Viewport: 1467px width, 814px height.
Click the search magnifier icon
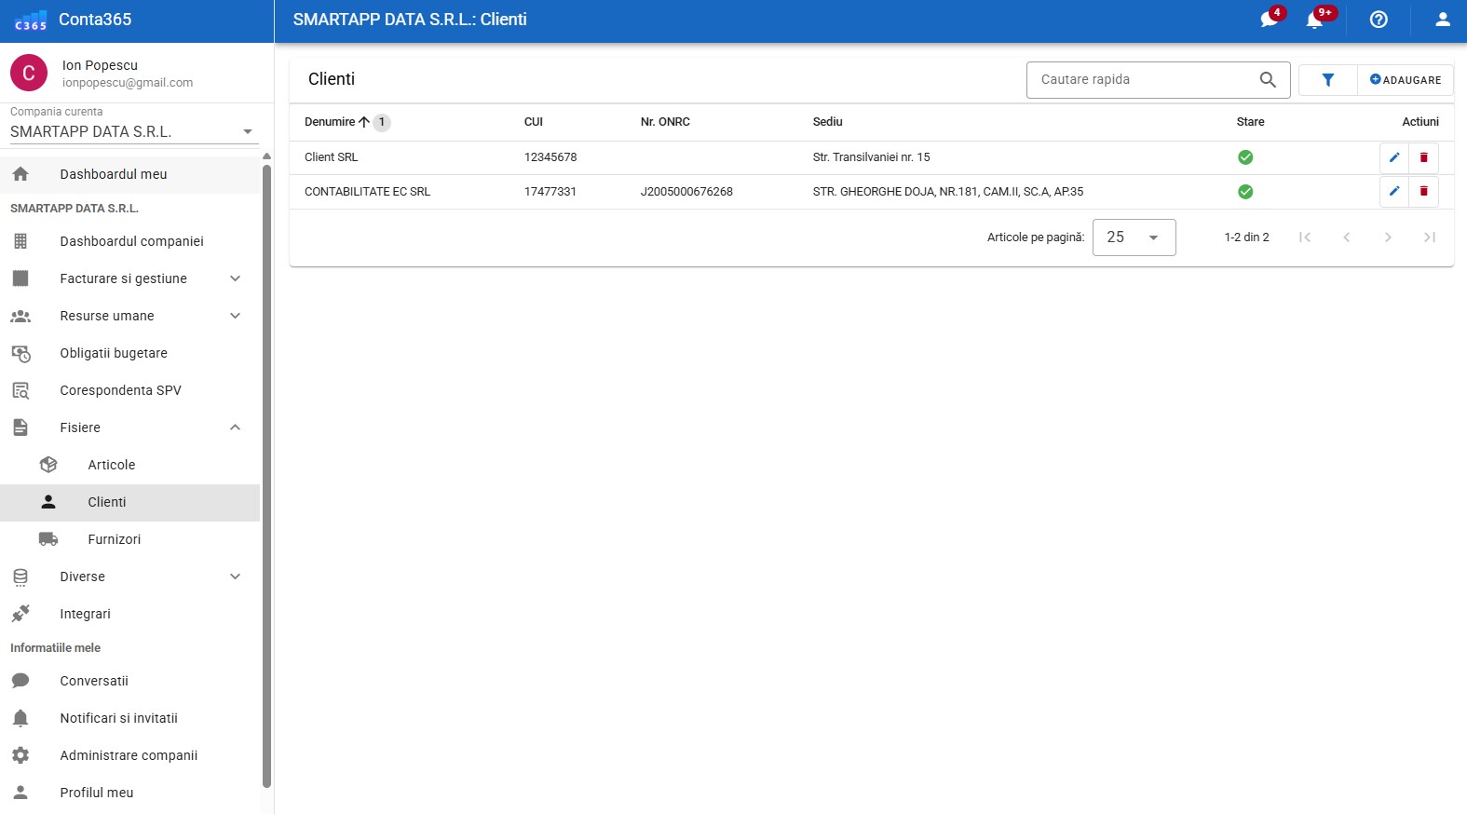click(x=1267, y=80)
